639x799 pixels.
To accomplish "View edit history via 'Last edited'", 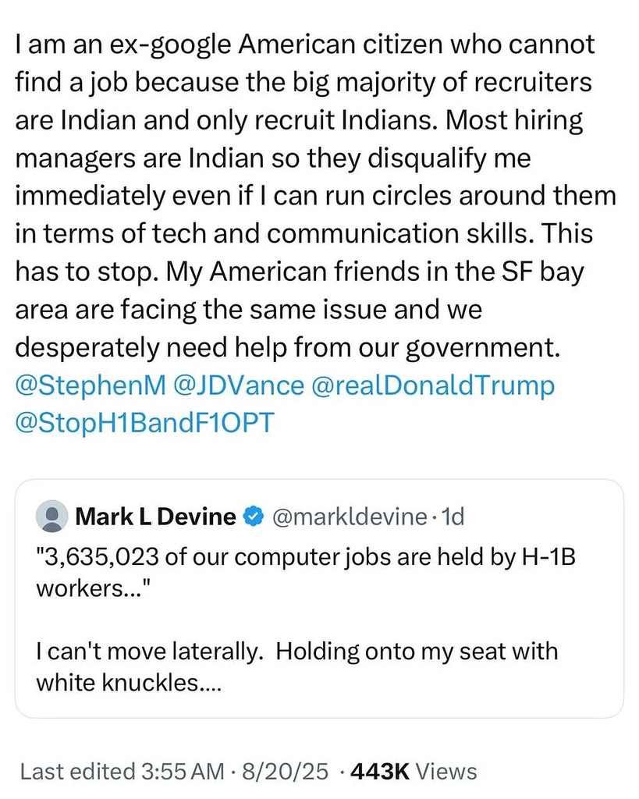I will (76, 772).
